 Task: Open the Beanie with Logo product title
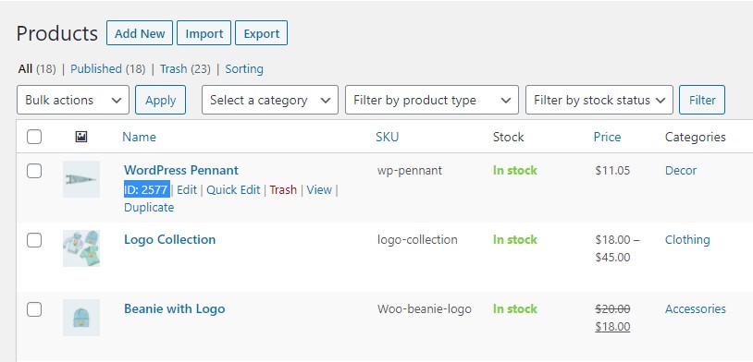tap(174, 308)
